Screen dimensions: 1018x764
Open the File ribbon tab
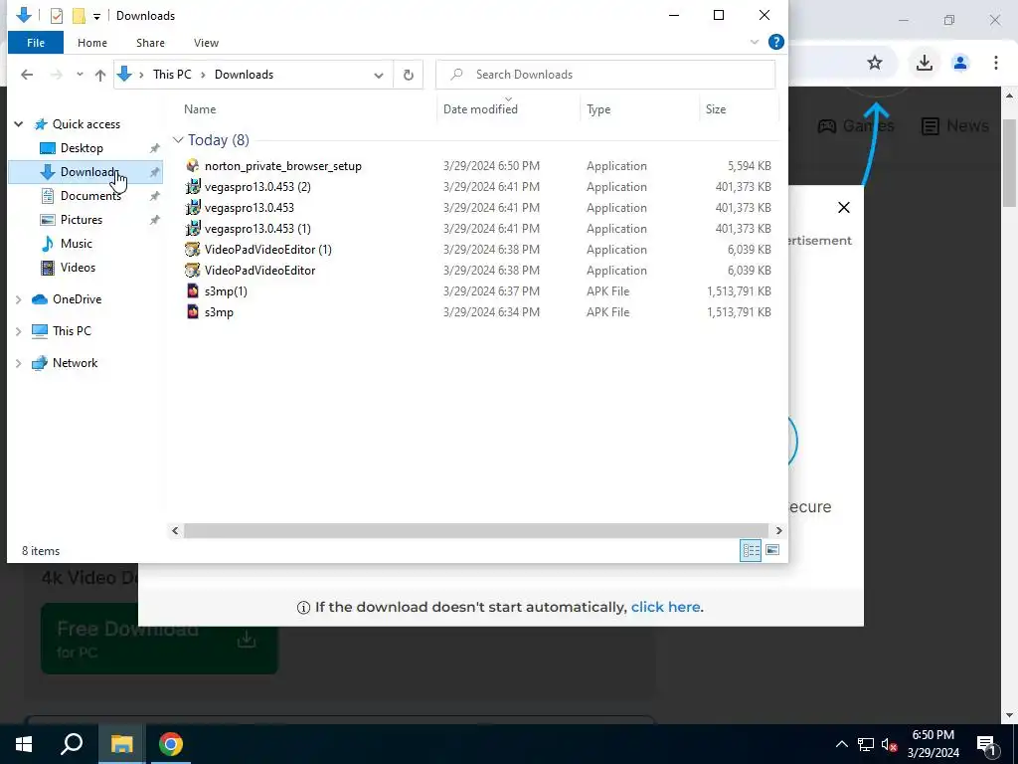[36, 43]
